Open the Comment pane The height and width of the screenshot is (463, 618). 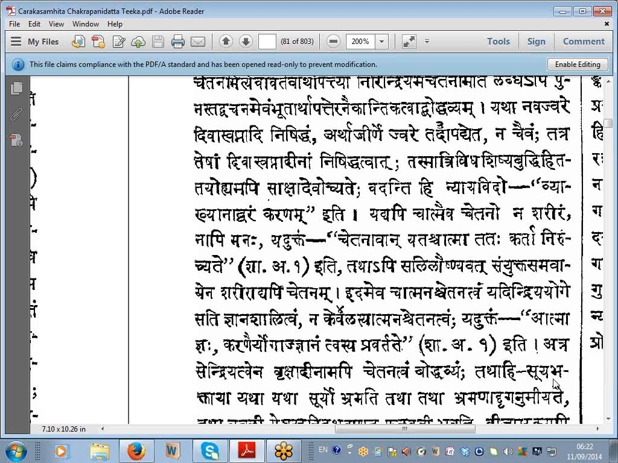point(583,42)
